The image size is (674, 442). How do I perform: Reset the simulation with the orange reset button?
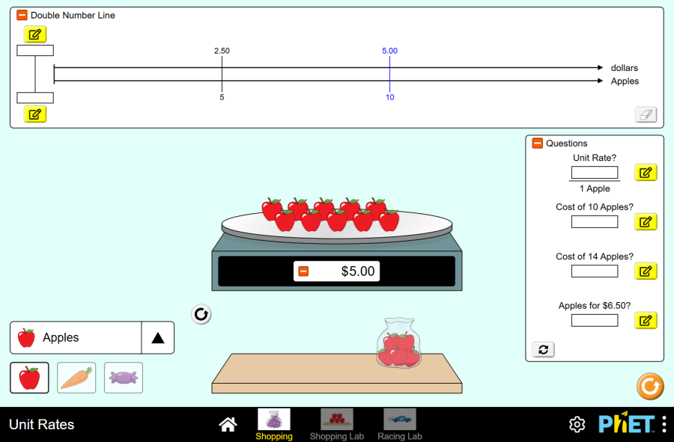click(650, 387)
